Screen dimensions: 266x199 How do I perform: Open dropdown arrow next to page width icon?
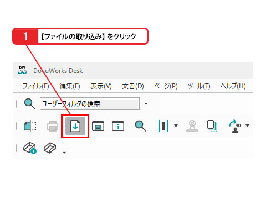tap(176, 126)
